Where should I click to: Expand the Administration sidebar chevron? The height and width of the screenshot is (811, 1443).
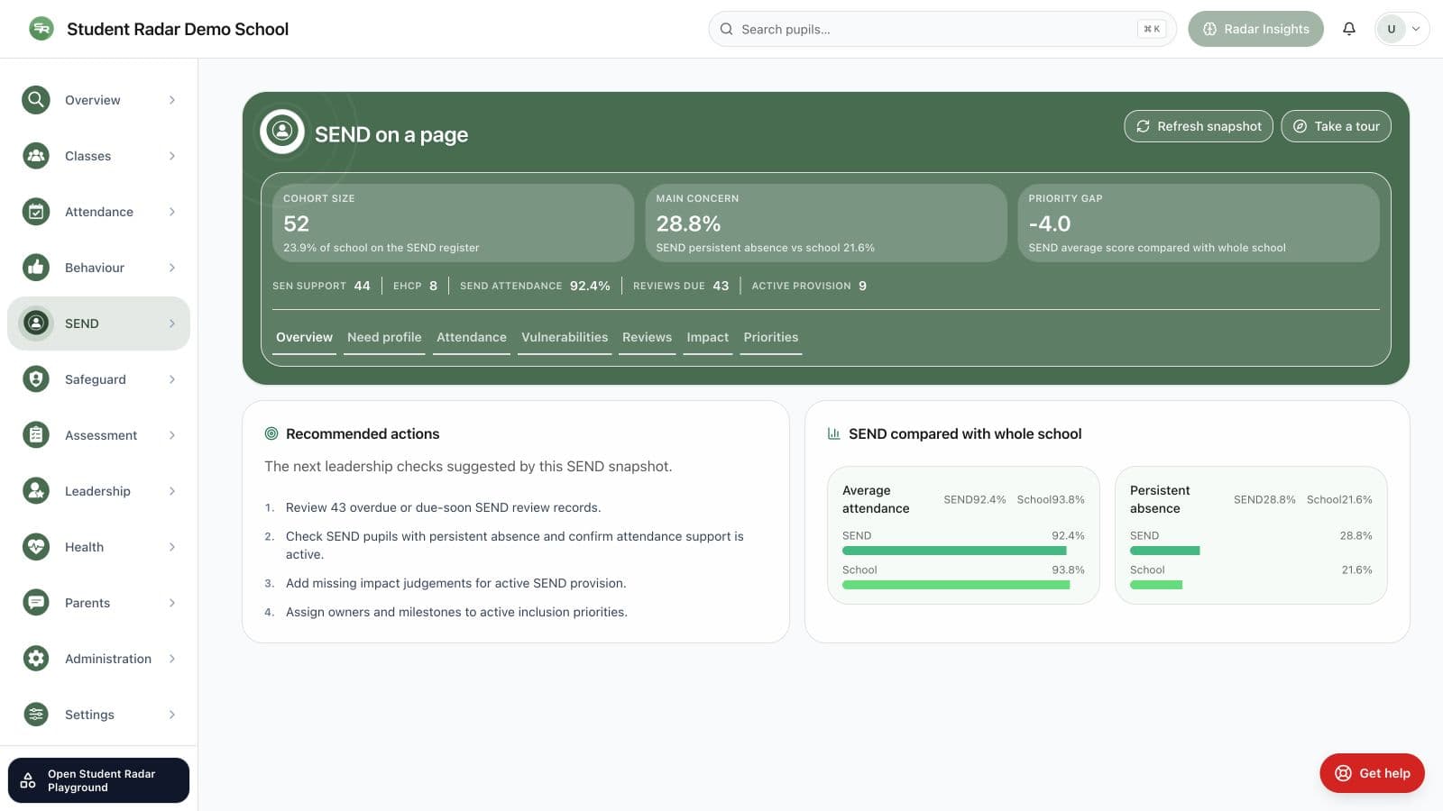[172, 659]
